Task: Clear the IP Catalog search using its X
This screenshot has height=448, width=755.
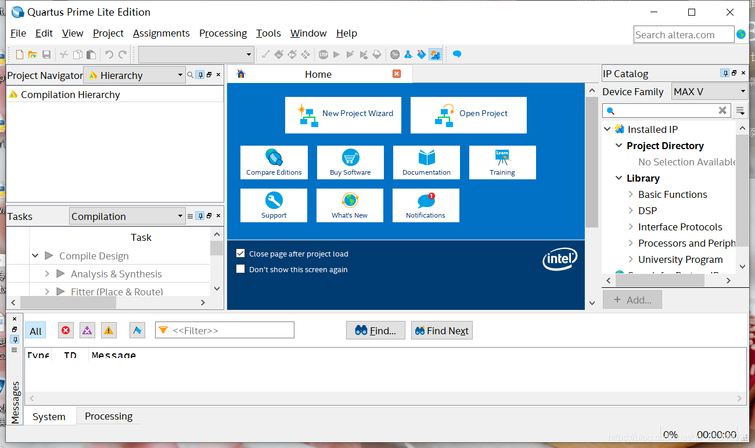Action: 722,110
